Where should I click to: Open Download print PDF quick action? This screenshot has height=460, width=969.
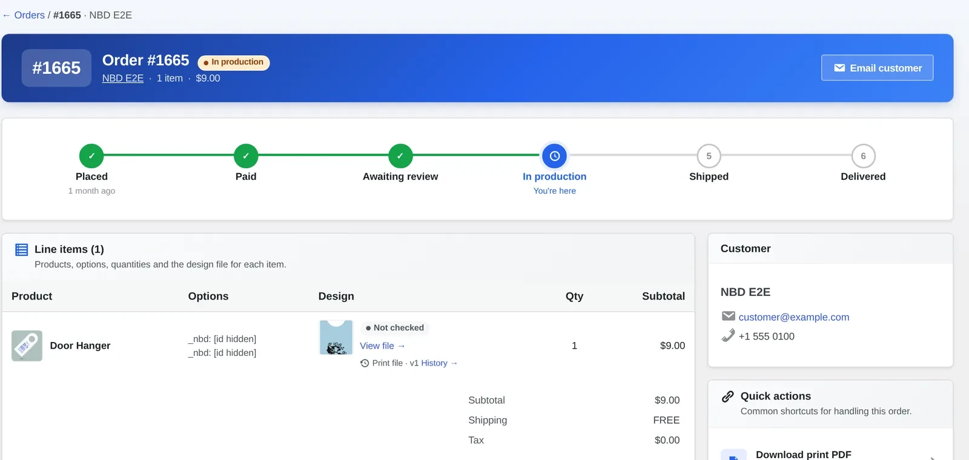coord(830,453)
